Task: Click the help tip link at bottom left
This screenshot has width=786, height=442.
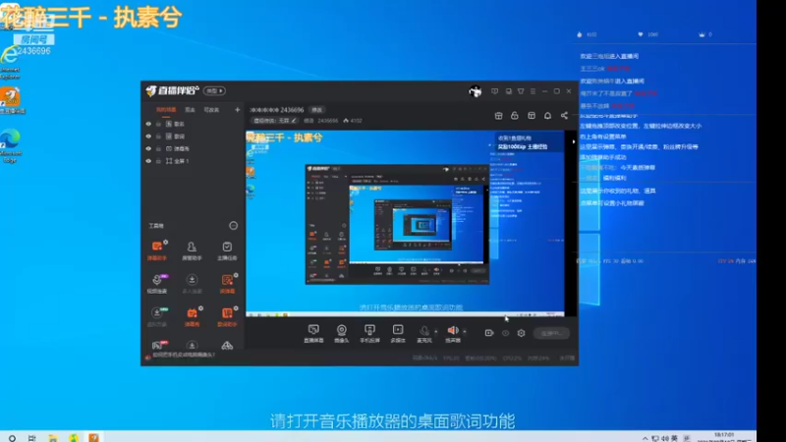Action: pos(184,355)
